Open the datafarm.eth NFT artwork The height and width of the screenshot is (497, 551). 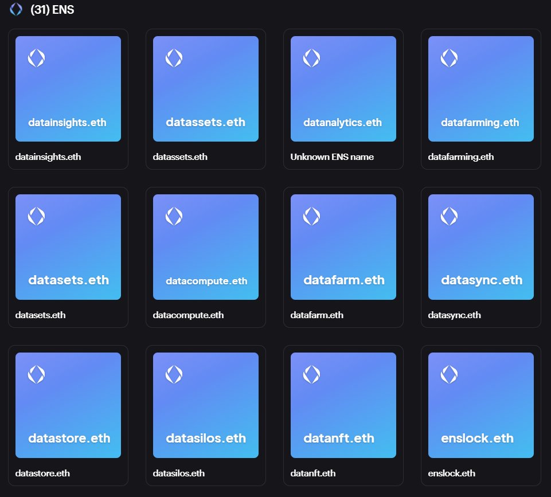[343, 246]
